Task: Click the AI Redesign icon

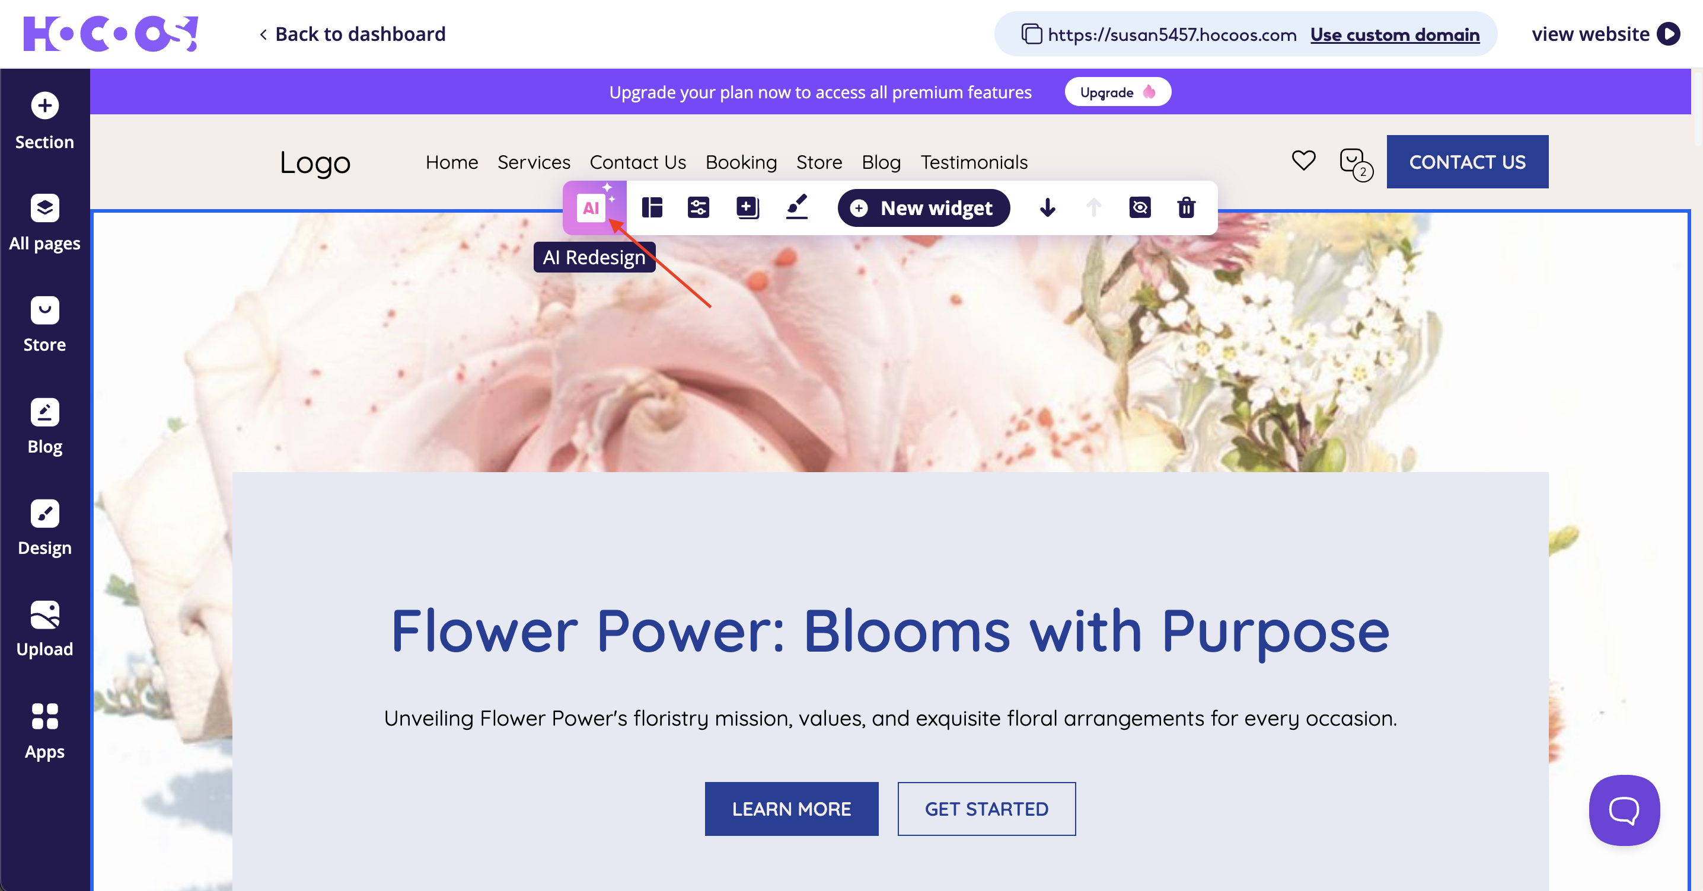Action: pyautogui.click(x=592, y=208)
